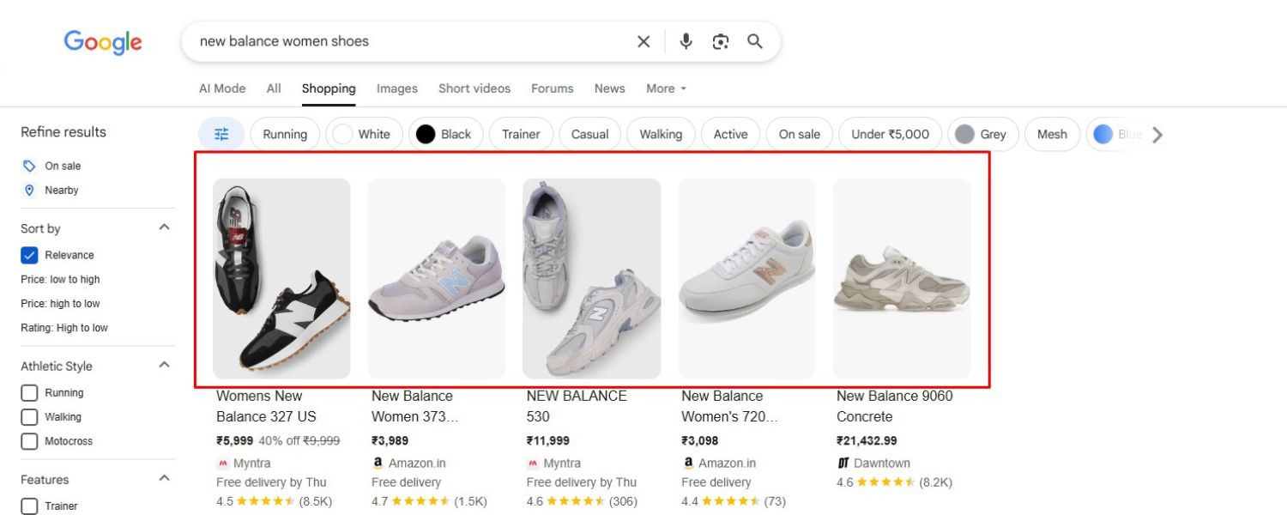The height and width of the screenshot is (515, 1287).
Task: Click the Google logo
Action: click(102, 41)
